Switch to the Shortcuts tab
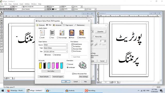This screenshot has width=165, height=93. click(40, 25)
